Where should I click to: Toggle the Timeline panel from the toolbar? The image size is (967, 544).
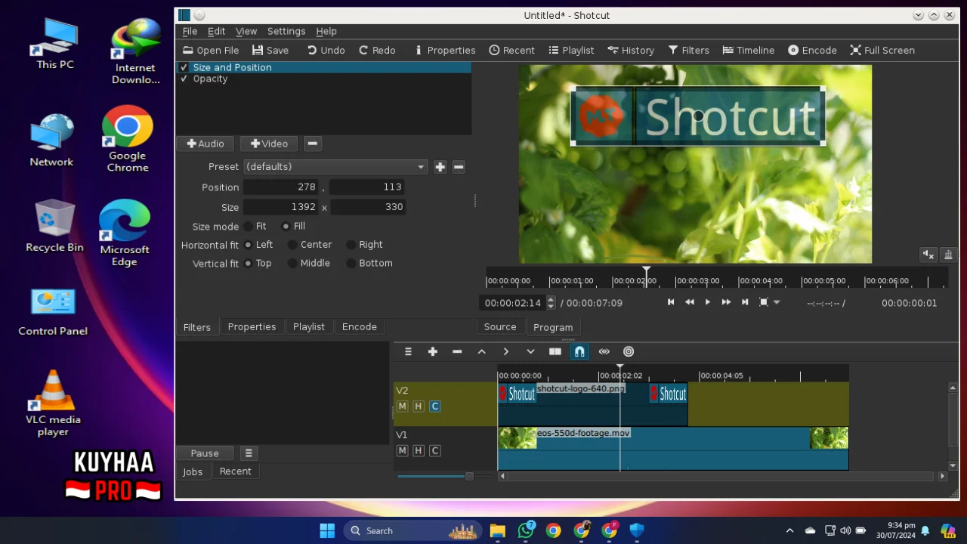point(748,50)
